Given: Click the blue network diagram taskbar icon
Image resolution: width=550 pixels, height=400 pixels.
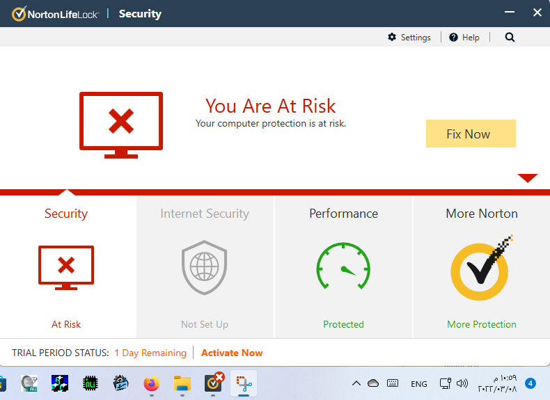Looking at the screenshot, I should pyautogui.click(x=60, y=383).
